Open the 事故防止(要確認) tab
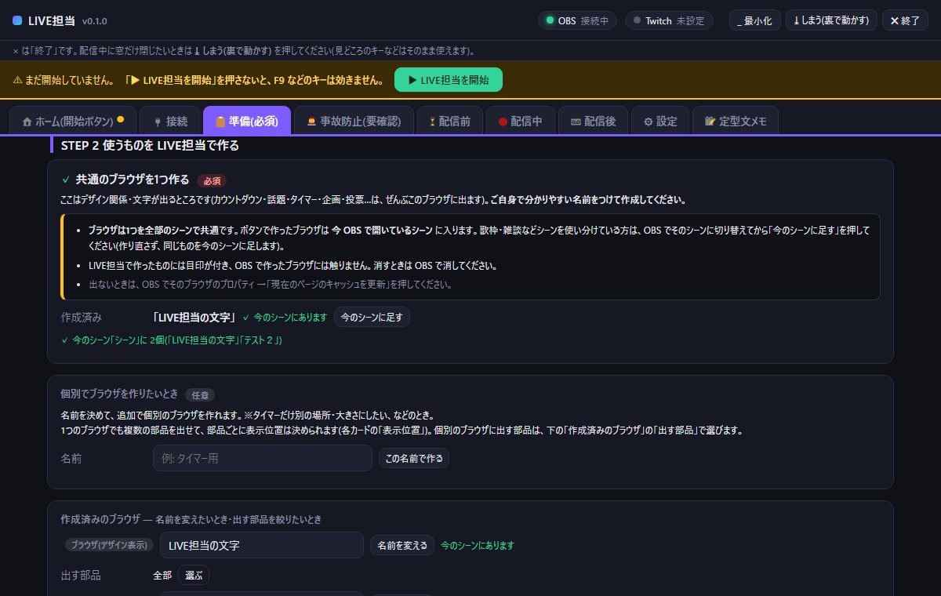 coord(354,121)
